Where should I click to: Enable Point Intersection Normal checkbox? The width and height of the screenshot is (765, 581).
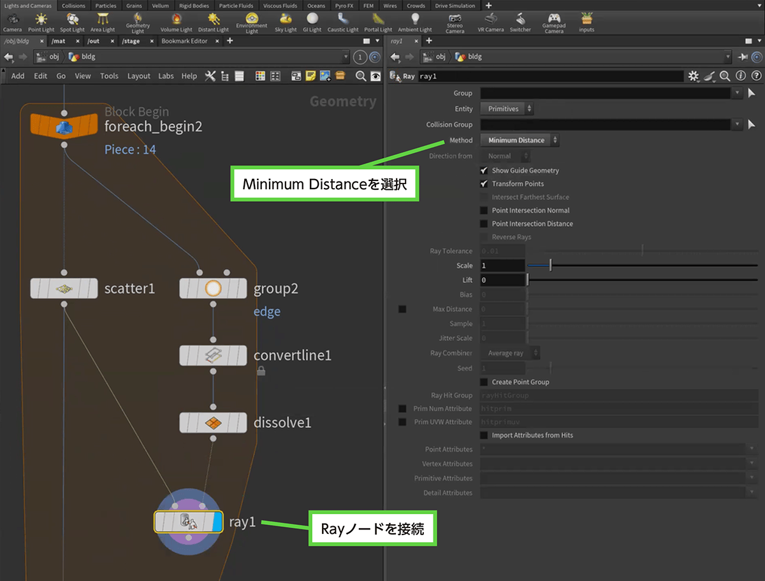click(484, 210)
